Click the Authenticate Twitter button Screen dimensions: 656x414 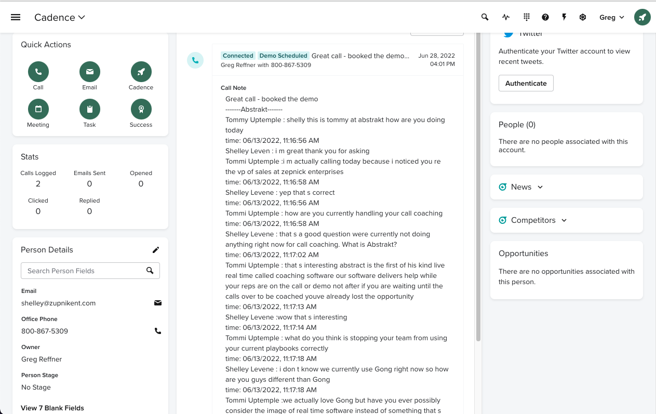point(526,83)
